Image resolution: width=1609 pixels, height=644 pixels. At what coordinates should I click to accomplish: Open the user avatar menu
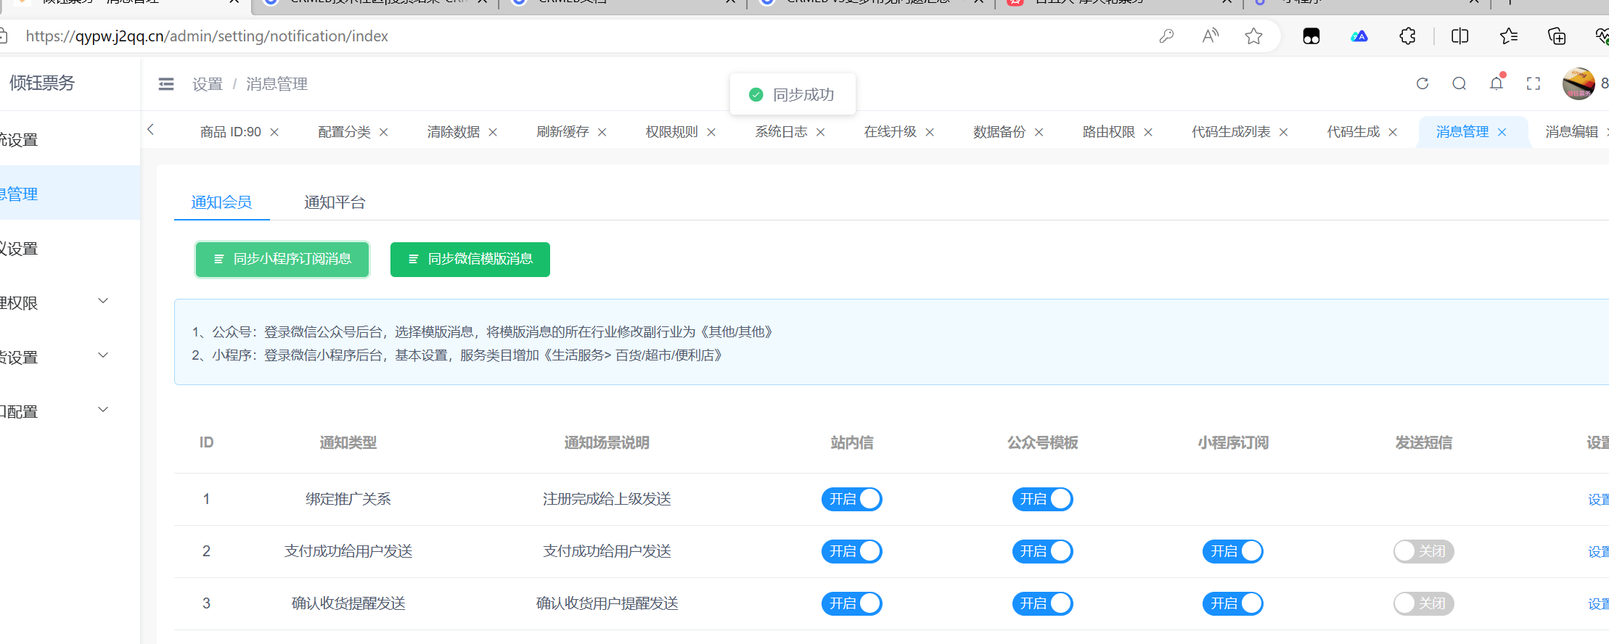coord(1579,83)
